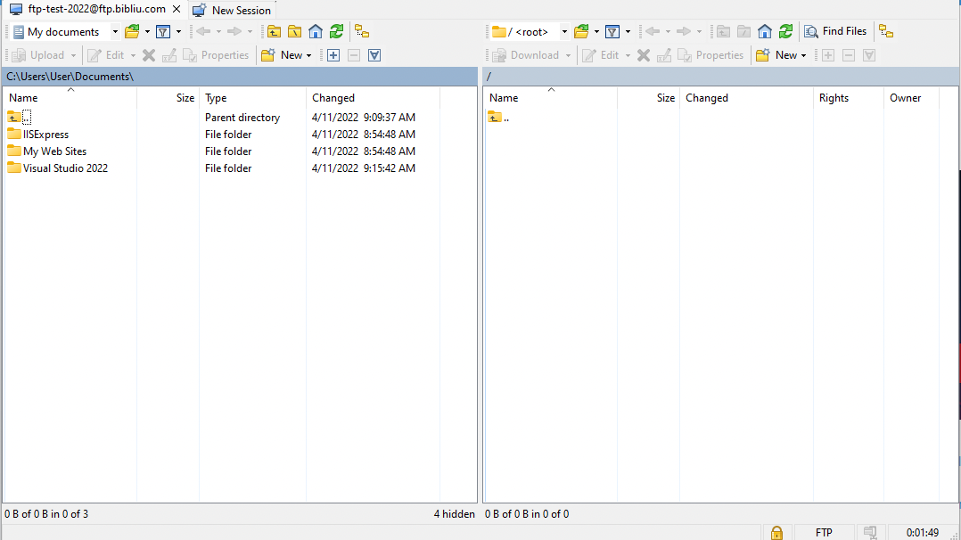Select files with local plus icon

pyautogui.click(x=333, y=55)
